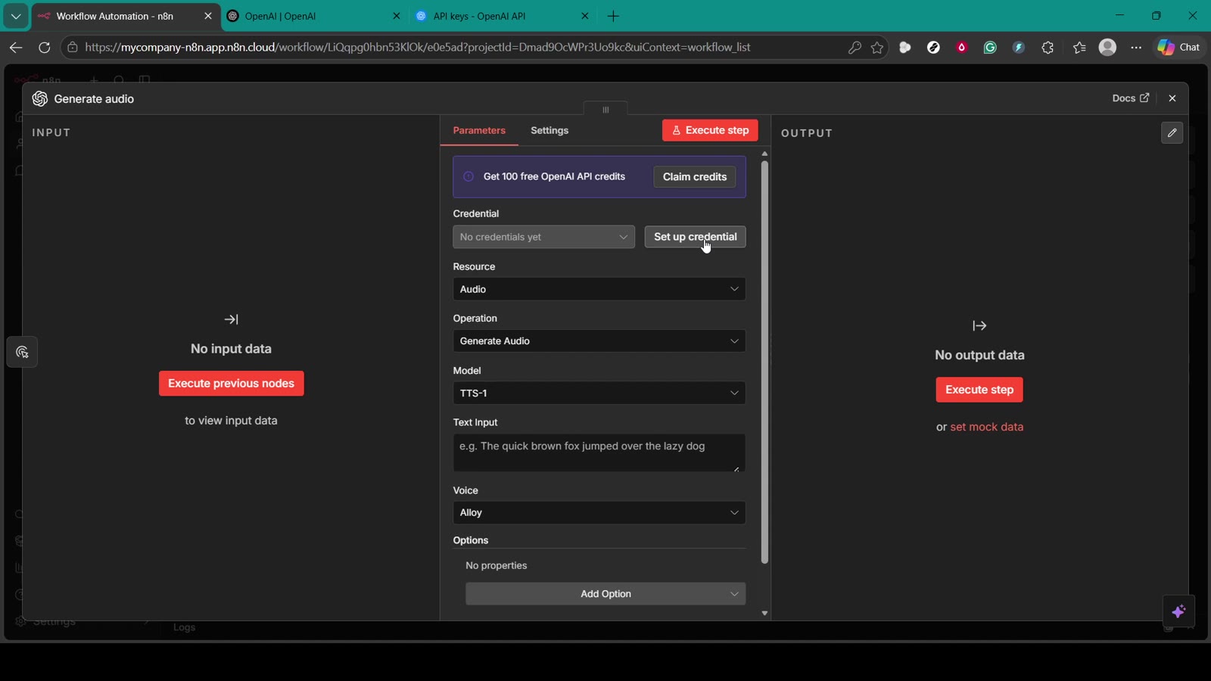Click the floating cursor tool icon on left
Screen dimensions: 1211x681
(22, 353)
